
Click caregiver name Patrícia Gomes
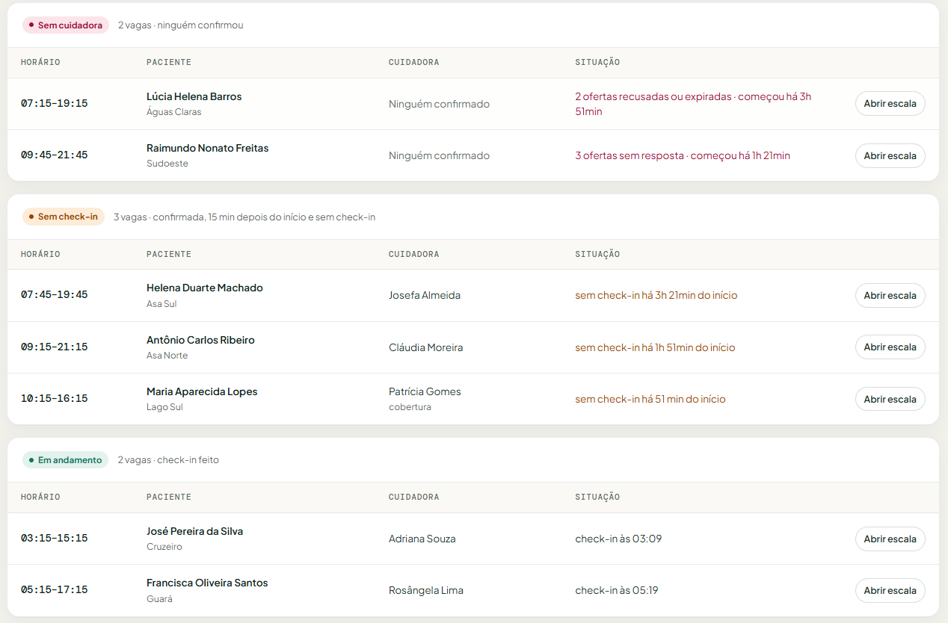tap(425, 391)
